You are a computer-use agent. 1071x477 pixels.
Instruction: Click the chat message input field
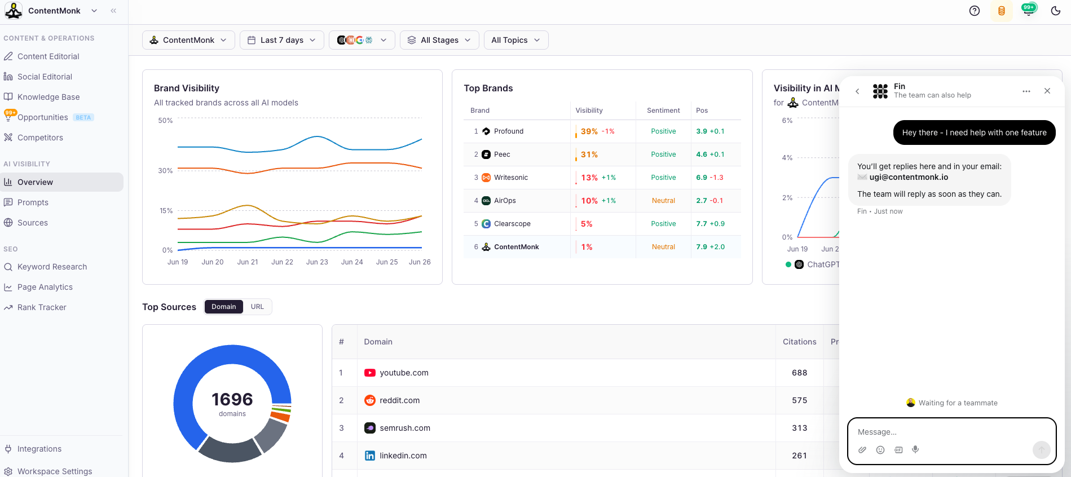(x=952, y=432)
